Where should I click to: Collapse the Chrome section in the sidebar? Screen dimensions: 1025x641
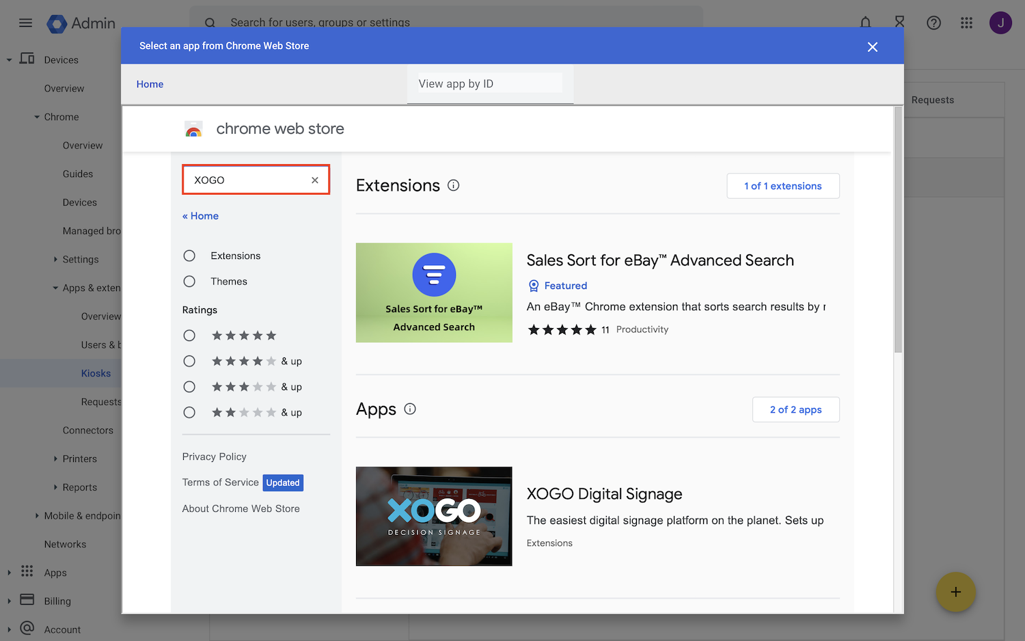click(x=38, y=116)
